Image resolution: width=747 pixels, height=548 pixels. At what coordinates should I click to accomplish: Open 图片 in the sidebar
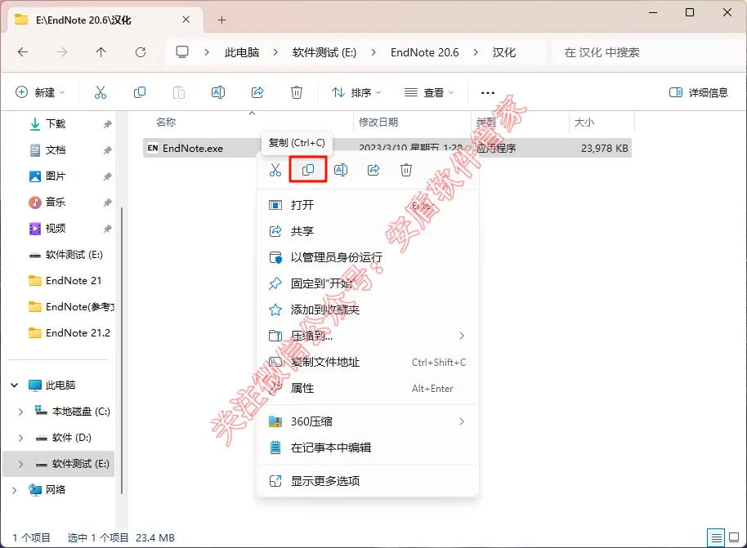click(x=56, y=176)
